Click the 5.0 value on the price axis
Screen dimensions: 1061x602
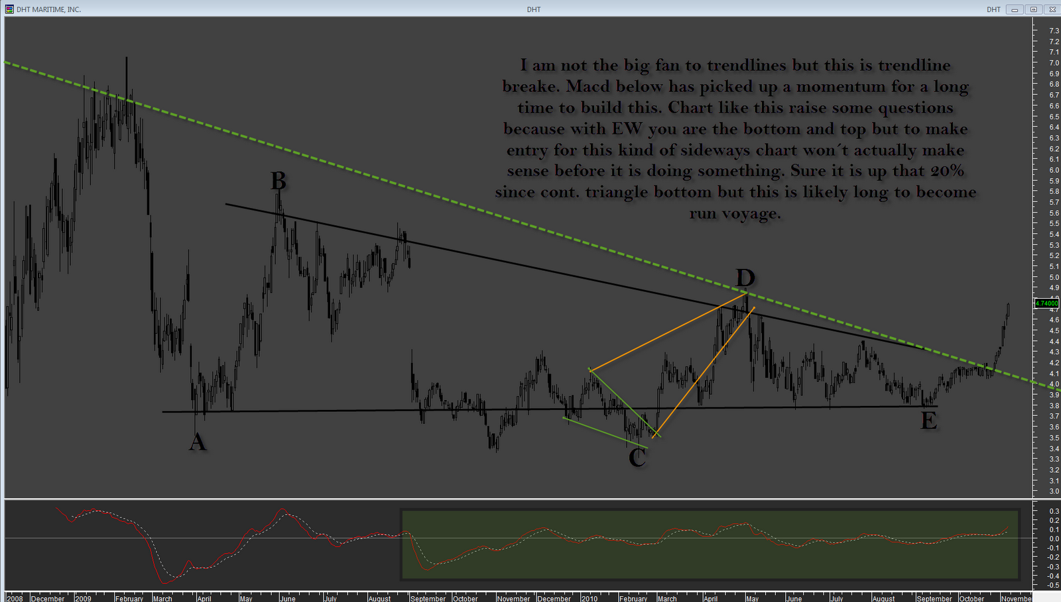1054,277
